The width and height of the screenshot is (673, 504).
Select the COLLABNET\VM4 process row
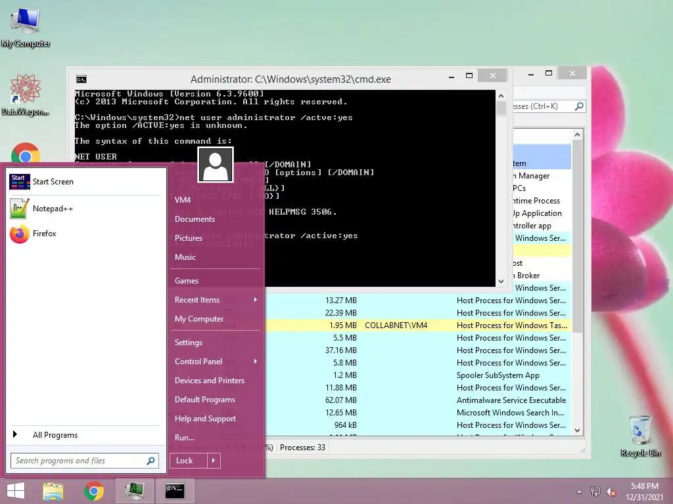tap(419, 325)
